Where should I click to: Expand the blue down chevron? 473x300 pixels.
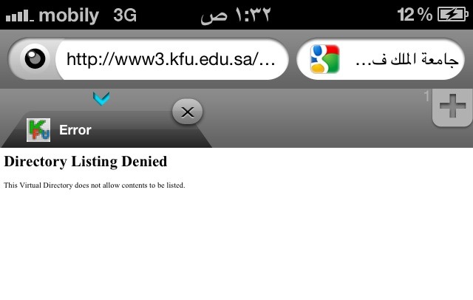coord(101,98)
